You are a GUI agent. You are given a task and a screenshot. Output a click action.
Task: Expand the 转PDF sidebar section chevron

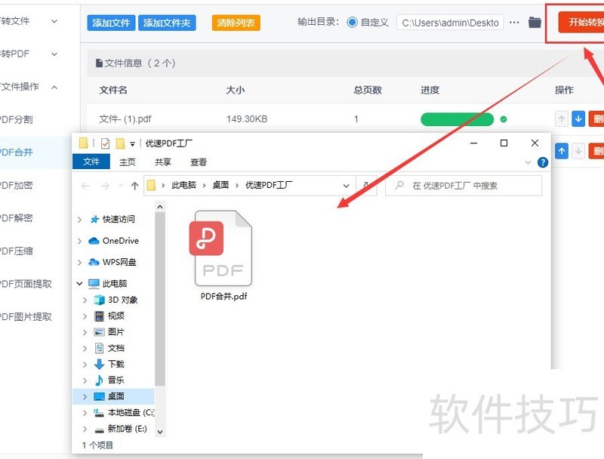coord(54,54)
